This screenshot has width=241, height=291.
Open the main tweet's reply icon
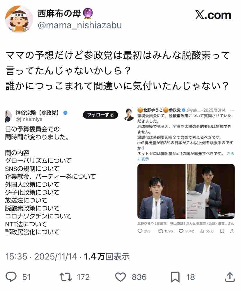(x=11, y=277)
